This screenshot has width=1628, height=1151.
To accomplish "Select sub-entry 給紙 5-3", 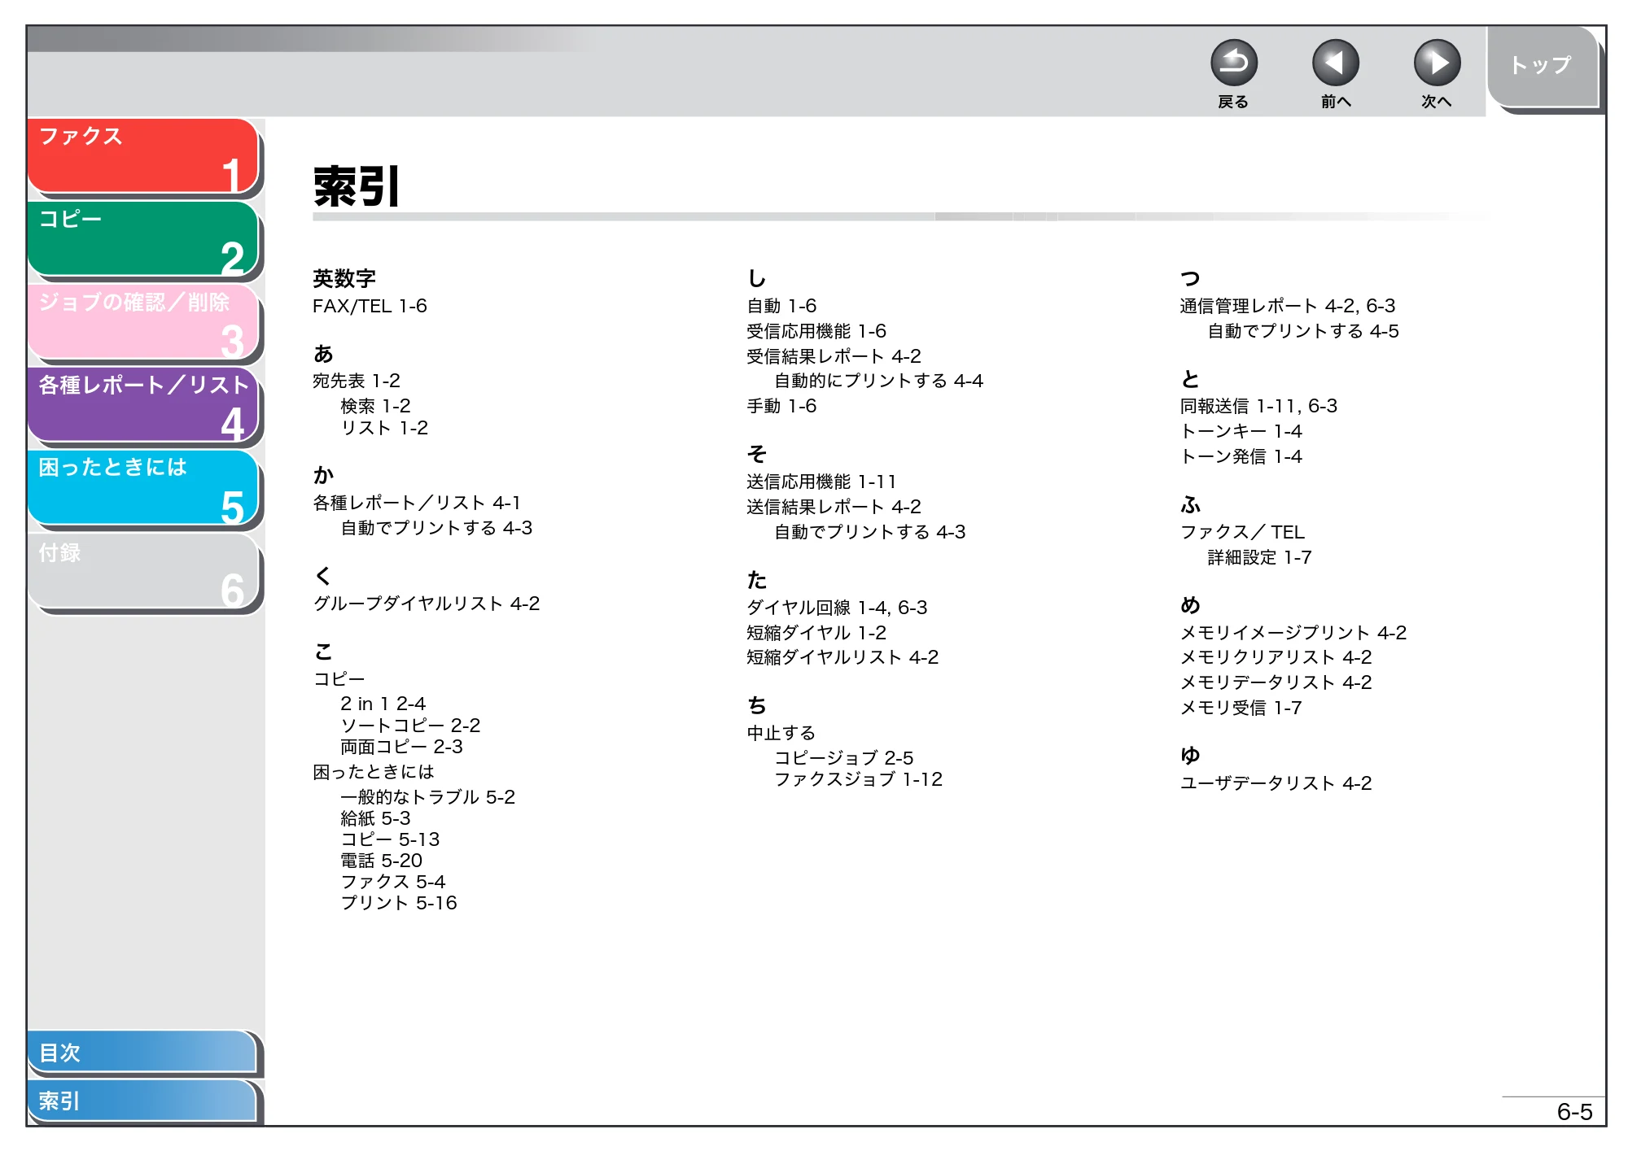I will pyautogui.click(x=375, y=817).
